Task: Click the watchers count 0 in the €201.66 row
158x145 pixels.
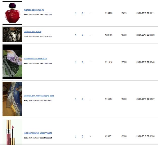Action: (83, 35)
